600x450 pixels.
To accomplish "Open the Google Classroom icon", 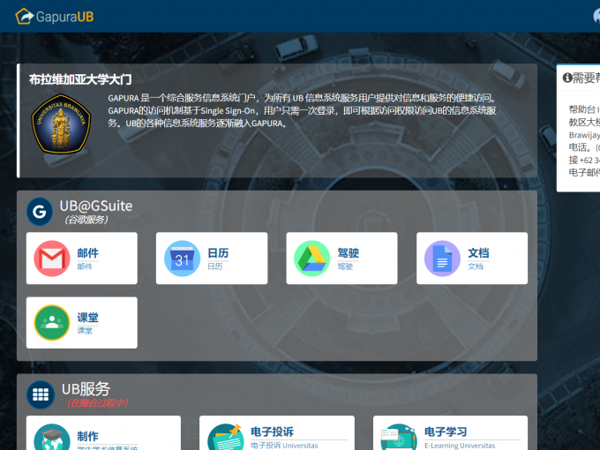I will click(52, 323).
